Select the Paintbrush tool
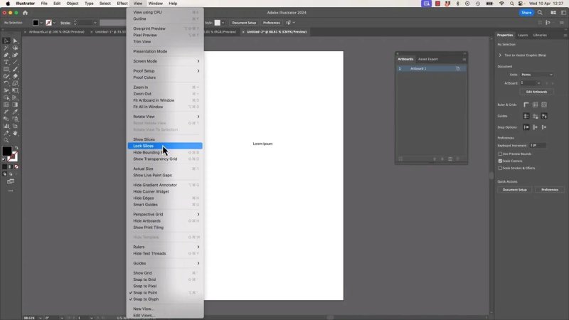 pos(15,69)
